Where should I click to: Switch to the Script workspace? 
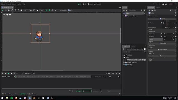point(90,4)
